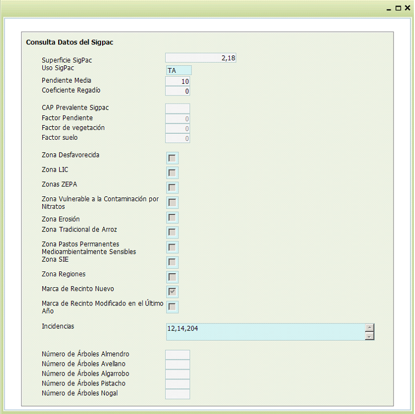Toggle the Zona Erosión checkbox

tap(172, 218)
